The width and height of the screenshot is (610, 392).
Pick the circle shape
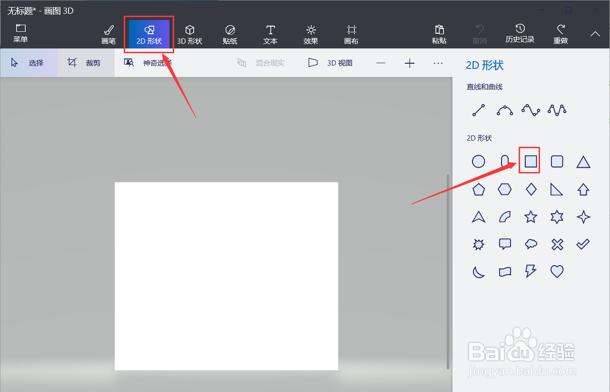(478, 162)
